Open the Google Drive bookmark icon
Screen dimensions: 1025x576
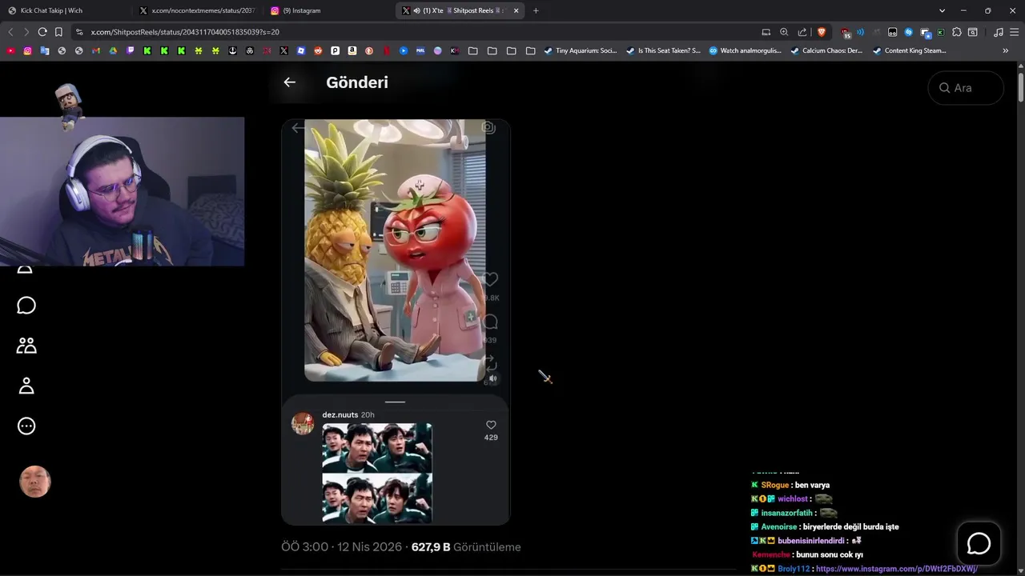tap(113, 50)
